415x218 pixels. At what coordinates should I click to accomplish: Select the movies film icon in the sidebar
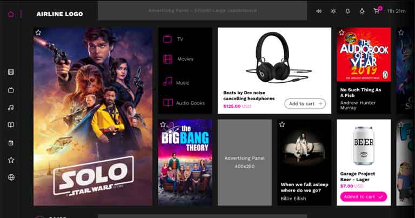(11, 72)
